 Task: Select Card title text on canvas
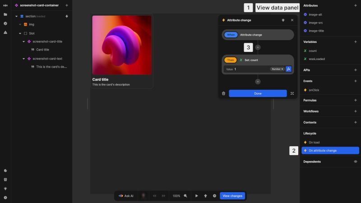click(100, 79)
